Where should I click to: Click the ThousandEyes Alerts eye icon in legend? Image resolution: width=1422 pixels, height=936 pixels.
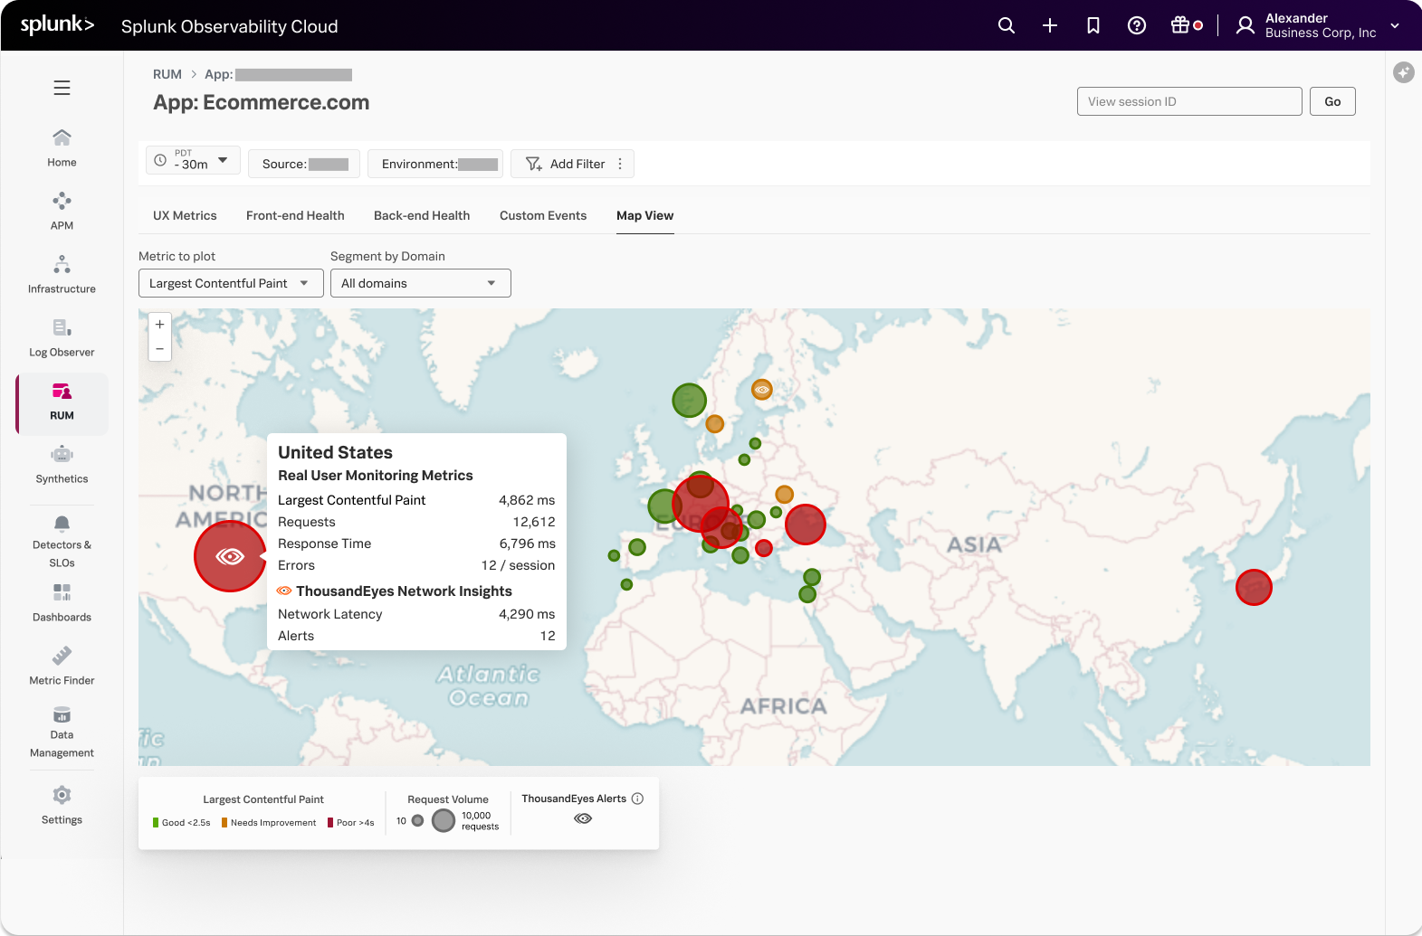(x=583, y=818)
